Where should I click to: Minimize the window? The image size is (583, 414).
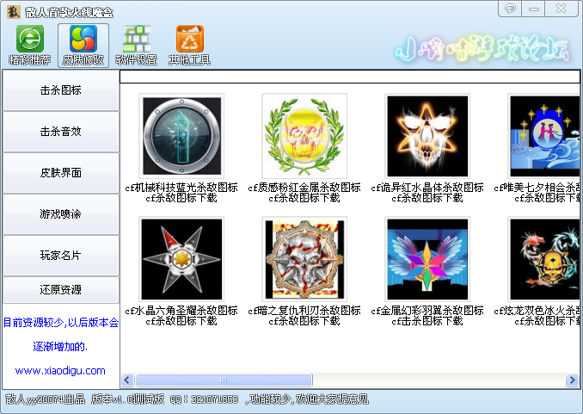click(533, 9)
